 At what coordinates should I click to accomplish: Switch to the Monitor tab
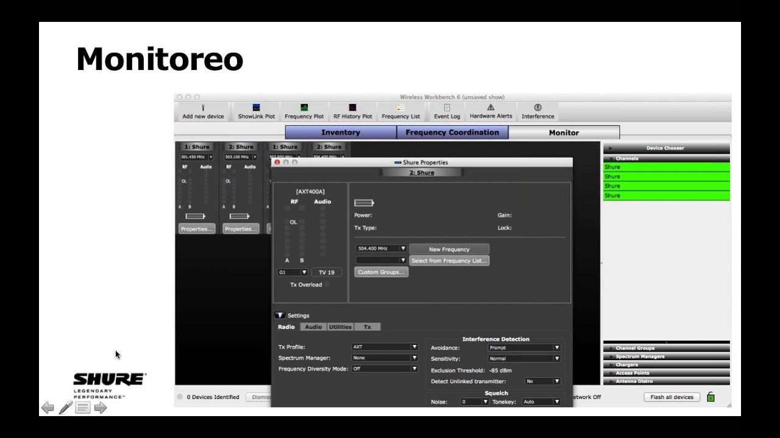pyautogui.click(x=564, y=133)
